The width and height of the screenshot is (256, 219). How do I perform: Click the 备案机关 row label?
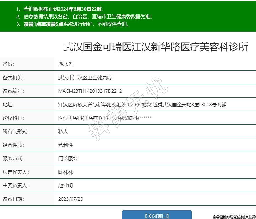tap(13, 78)
